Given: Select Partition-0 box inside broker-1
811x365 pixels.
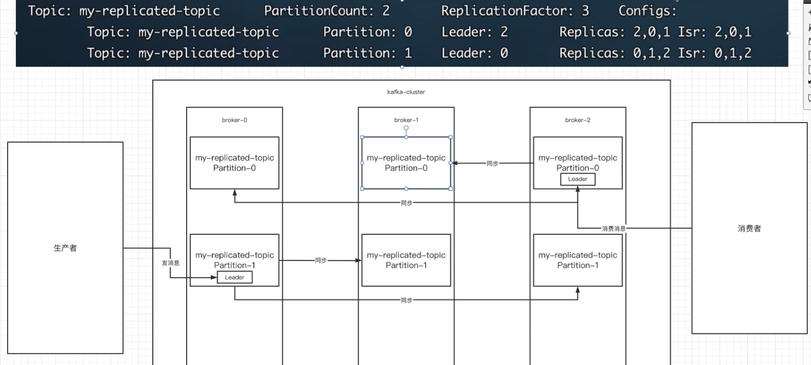Looking at the screenshot, I should (406, 163).
